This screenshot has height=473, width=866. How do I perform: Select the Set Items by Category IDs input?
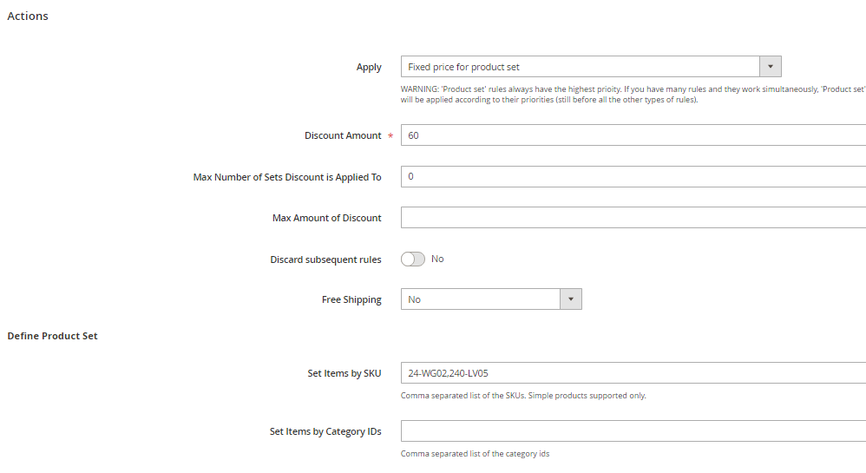click(x=633, y=431)
